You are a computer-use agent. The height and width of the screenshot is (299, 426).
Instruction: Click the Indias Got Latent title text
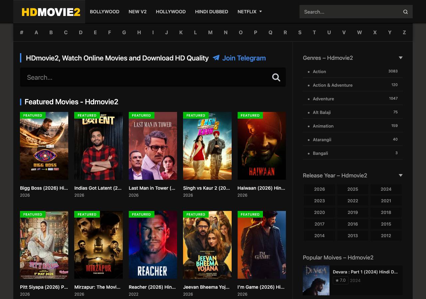(98, 188)
